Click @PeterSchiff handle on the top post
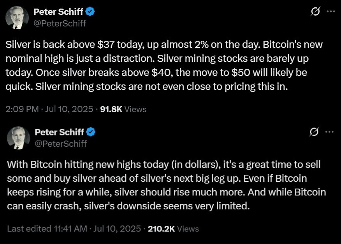 [x=60, y=23]
